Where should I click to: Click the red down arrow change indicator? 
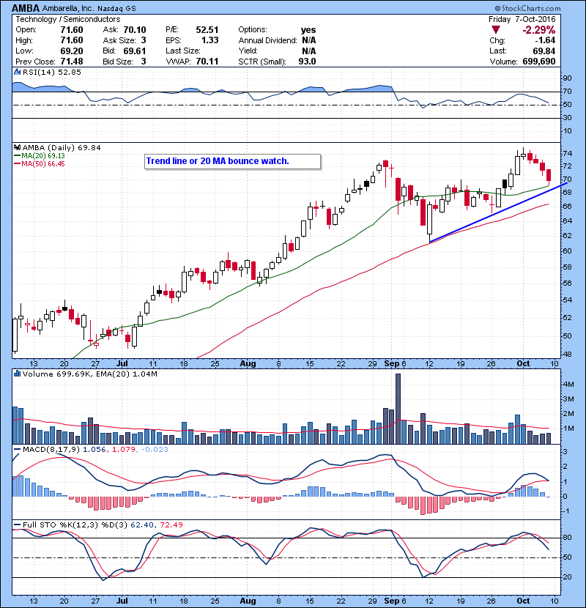click(x=496, y=30)
